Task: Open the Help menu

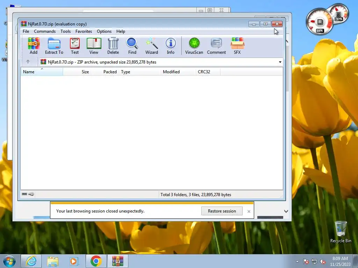Action: 121,31
